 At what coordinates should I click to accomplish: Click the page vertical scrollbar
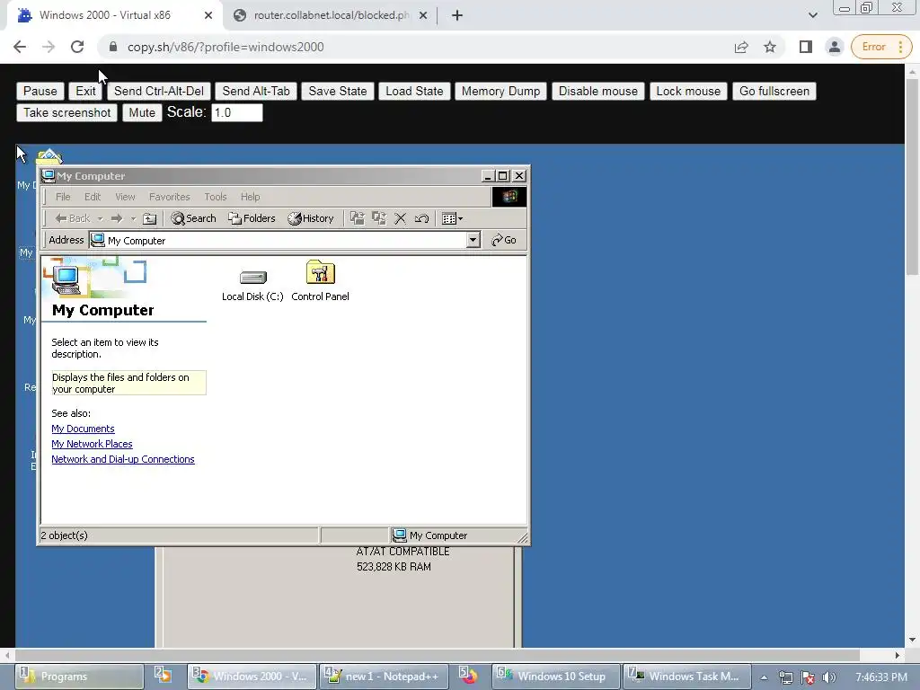coord(912,176)
